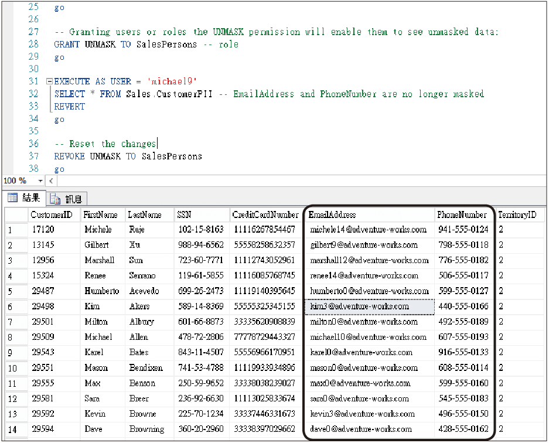Click the grid icon on 結果 tab
The width and height of the screenshot is (549, 443).
point(12,198)
